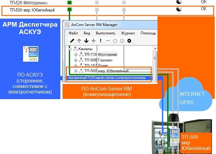Collapse the Каналы tree node
216x154 pixels.
pyautogui.click(x=70, y=49)
